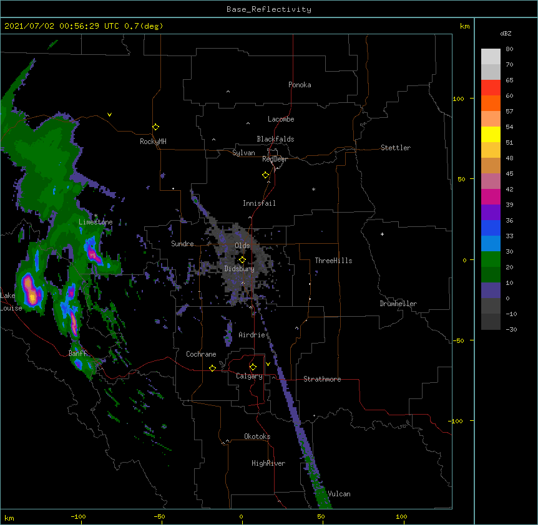Click the 50 tick label on the vertical axis

pos(461,179)
